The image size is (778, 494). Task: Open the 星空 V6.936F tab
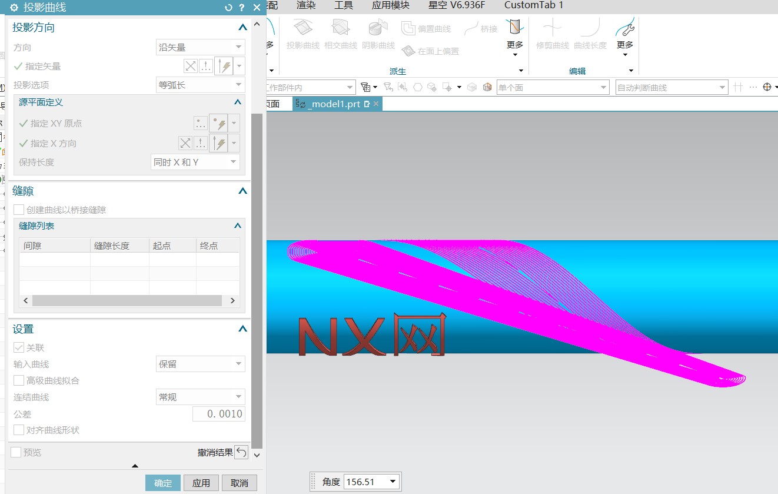(x=457, y=5)
